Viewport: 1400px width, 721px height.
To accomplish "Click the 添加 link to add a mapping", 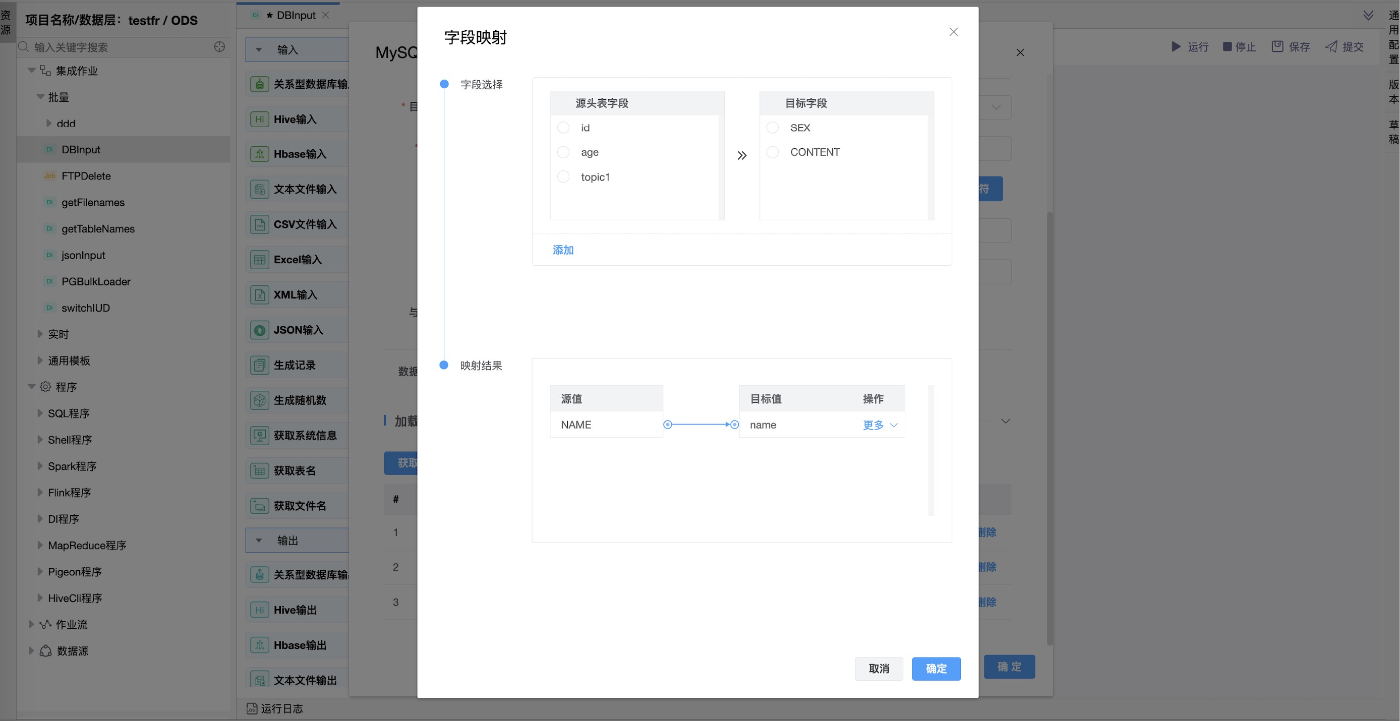I will [562, 250].
